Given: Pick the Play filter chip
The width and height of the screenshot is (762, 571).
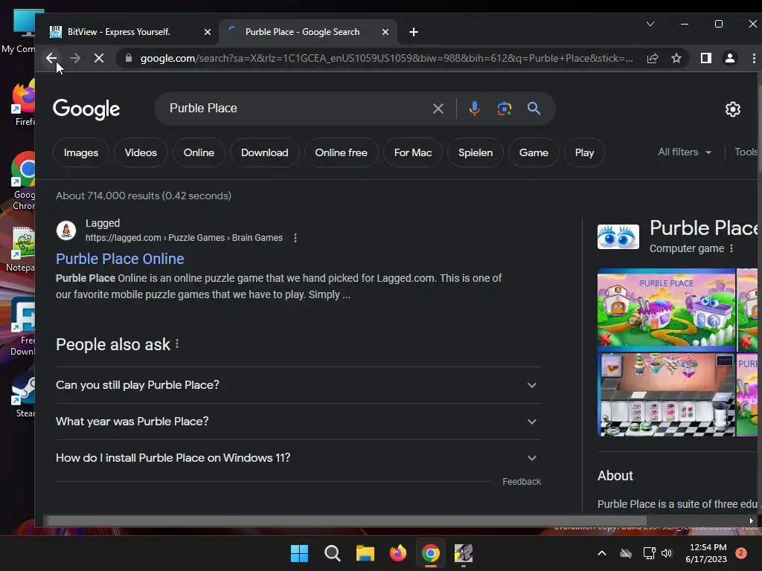Looking at the screenshot, I should point(584,152).
